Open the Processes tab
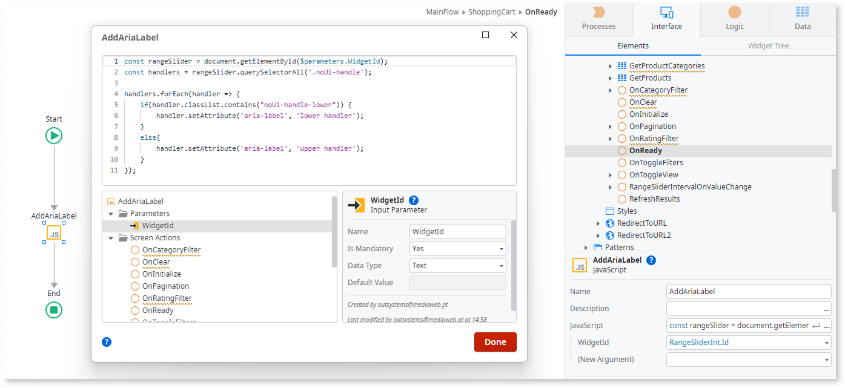The width and height of the screenshot is (845, 388). pos(598,19)
